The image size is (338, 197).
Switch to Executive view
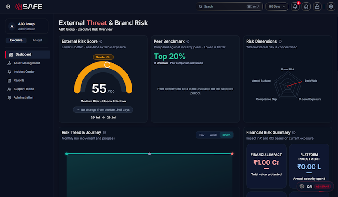[x=16, y=40]
